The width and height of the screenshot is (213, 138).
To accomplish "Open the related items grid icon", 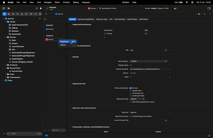I will (46, 14).
